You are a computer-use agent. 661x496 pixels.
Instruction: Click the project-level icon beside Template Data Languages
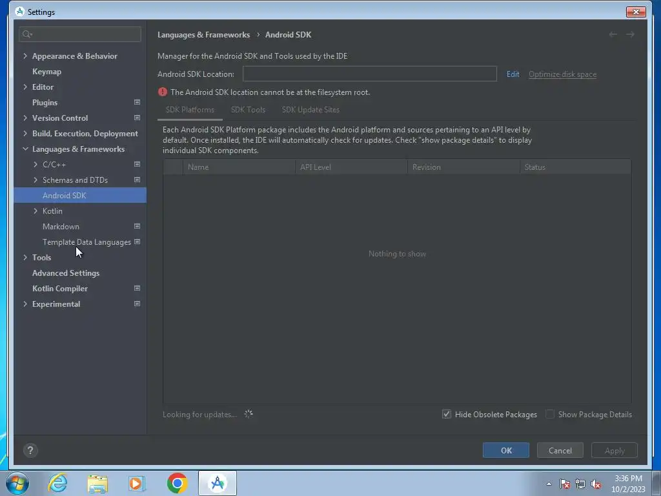137,242
